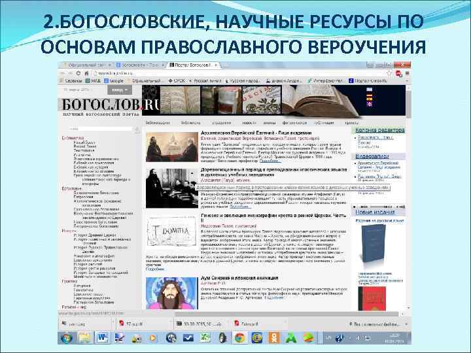
Task: Click the thumbnail of two clergy at table
Action: click(x=172, y=147)
